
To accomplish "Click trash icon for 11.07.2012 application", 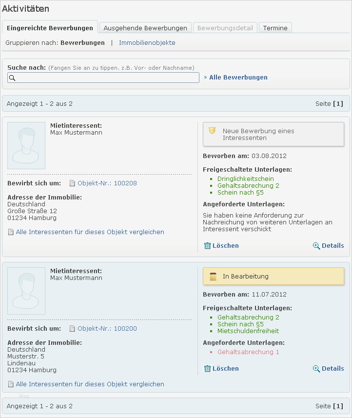I will [207, 368].
